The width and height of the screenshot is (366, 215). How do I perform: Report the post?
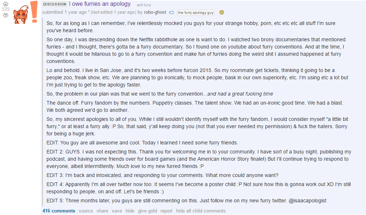(166, 211)
